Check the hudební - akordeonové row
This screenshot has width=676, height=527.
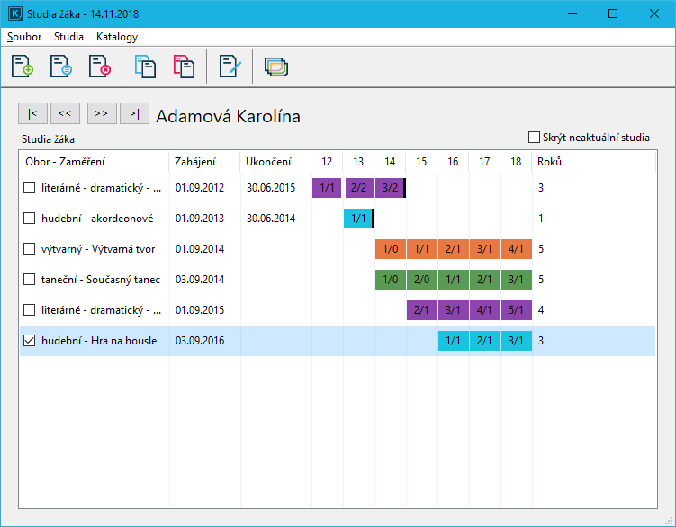click(30, 219)
